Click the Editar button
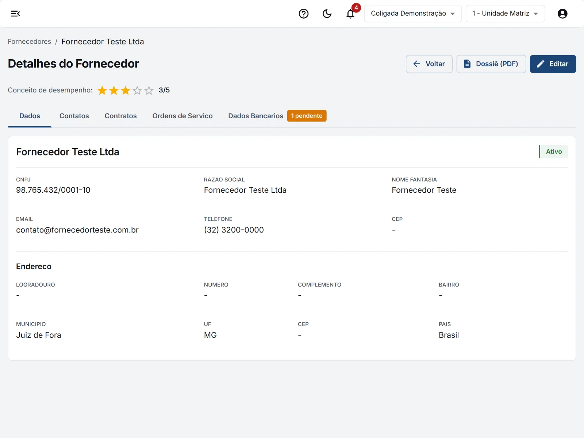Viewport: 584px width, 438px height. tap(553, 64)
